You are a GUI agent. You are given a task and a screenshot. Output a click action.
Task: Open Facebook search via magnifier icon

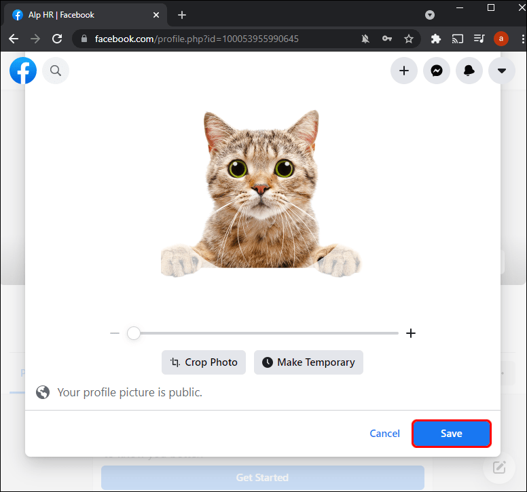[x=56, y=71]
